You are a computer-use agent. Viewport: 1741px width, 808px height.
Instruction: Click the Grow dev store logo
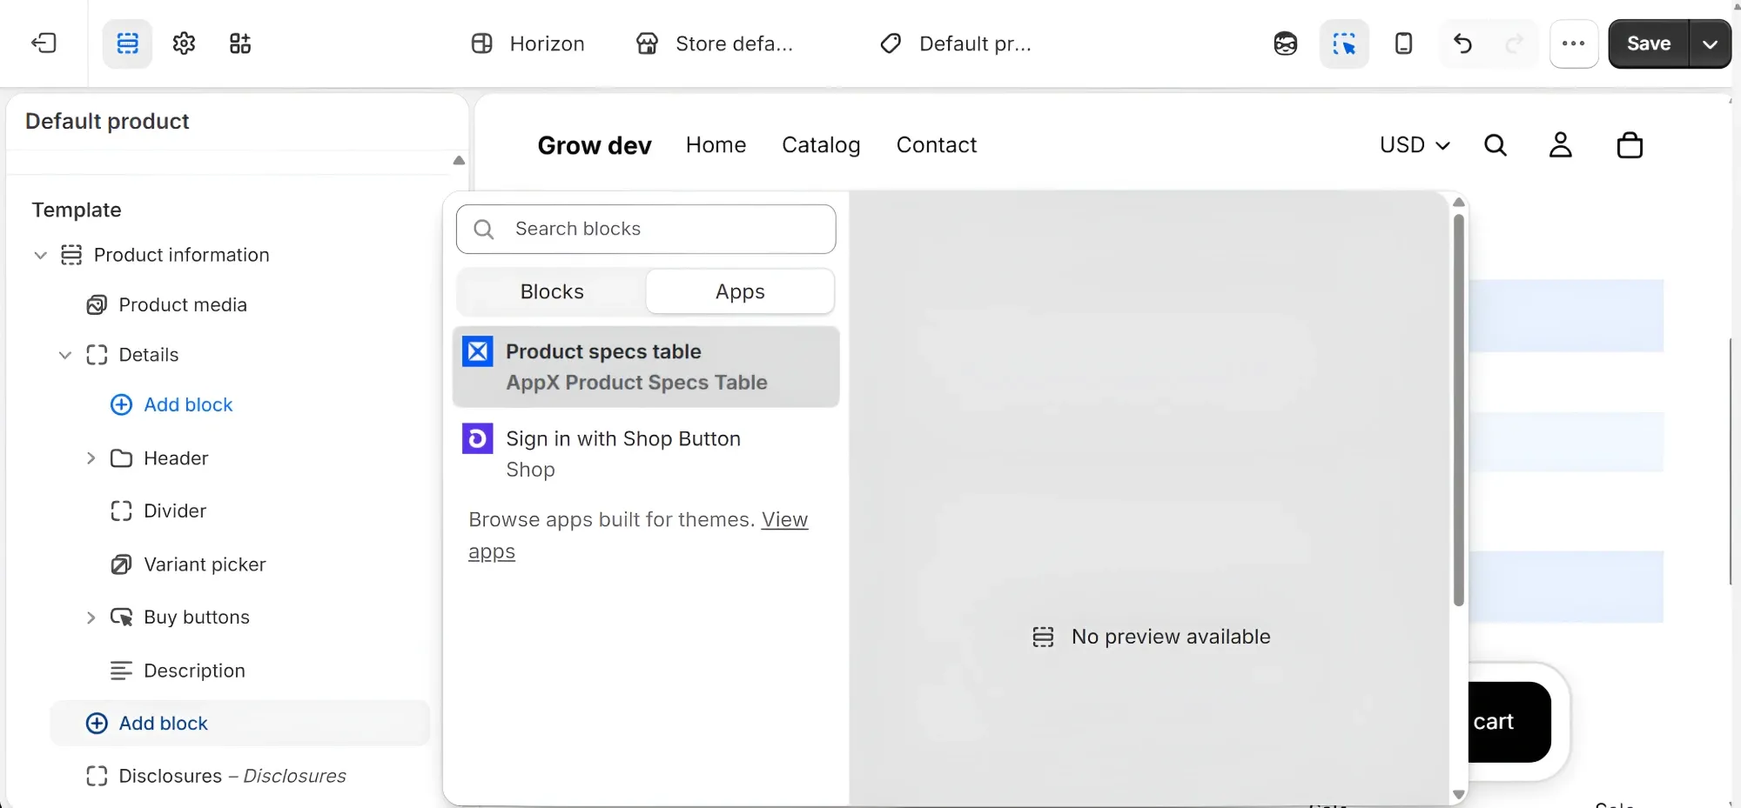pos(595,145)
